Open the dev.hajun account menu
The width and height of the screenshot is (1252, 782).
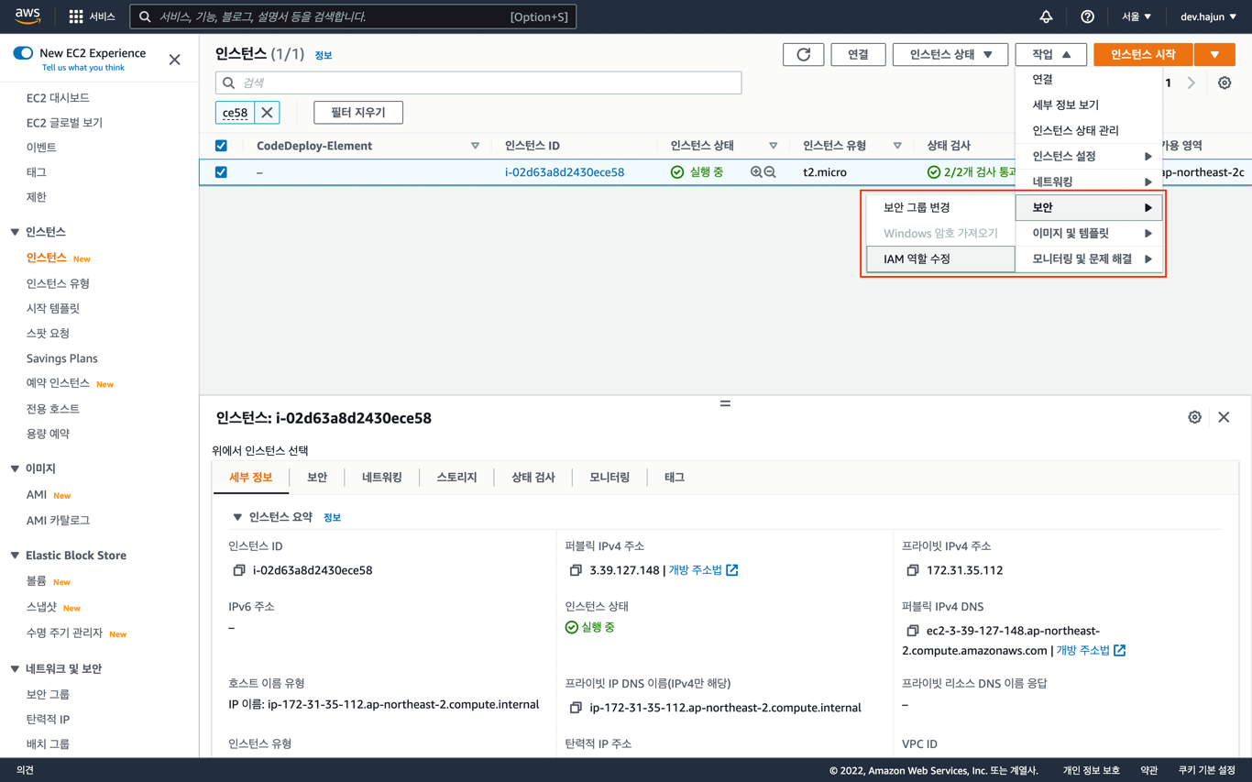1208,17
